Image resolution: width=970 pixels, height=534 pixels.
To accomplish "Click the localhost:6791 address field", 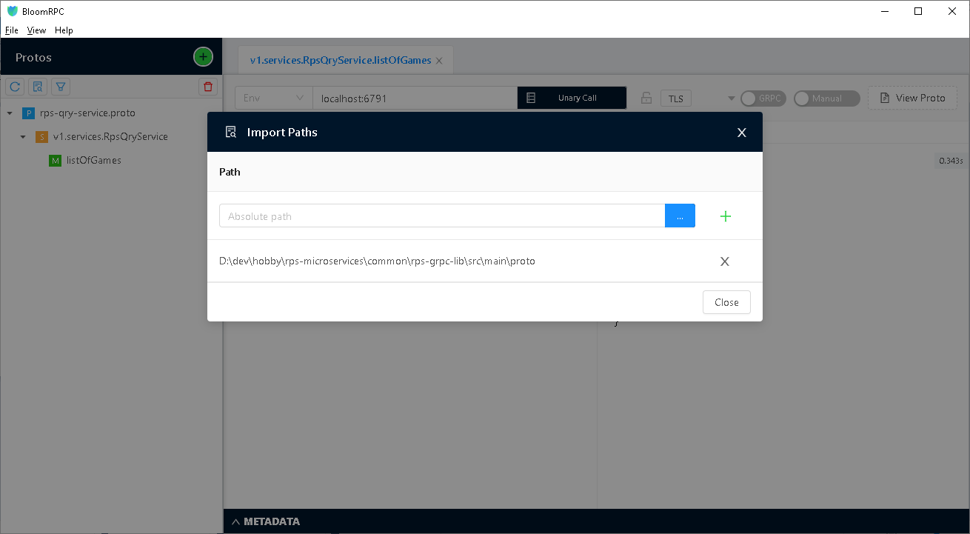I will point(415,98).
